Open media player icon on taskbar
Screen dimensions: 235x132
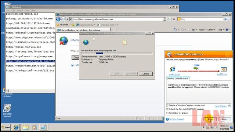click(x=34, y=128)
